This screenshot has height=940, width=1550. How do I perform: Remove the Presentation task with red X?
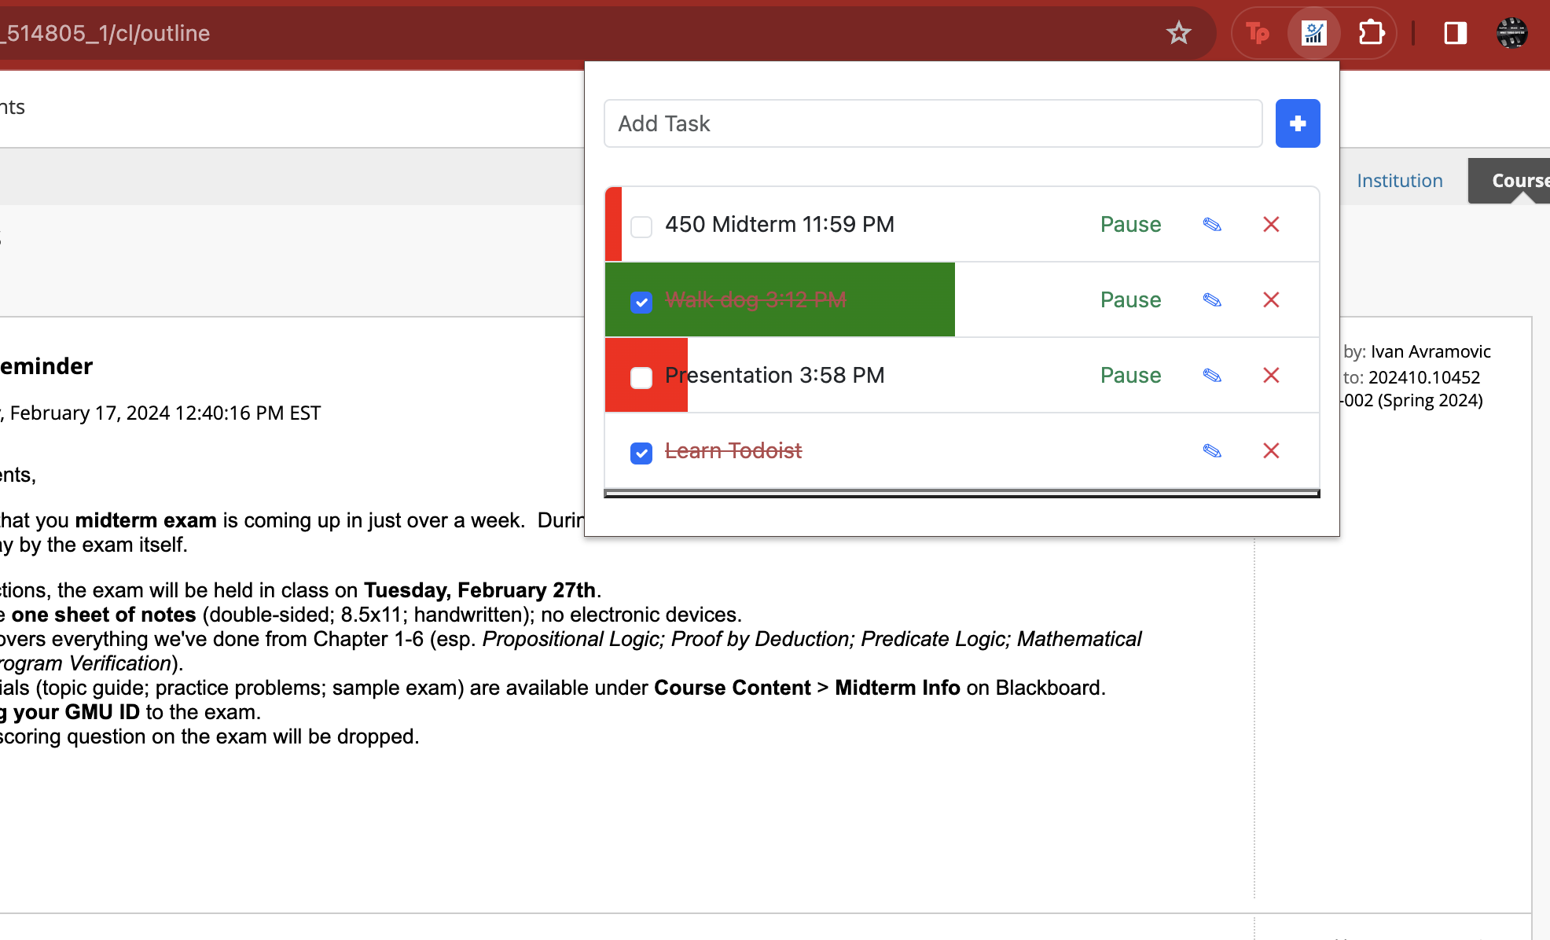pyautogui.click(x=1271, y=376)
